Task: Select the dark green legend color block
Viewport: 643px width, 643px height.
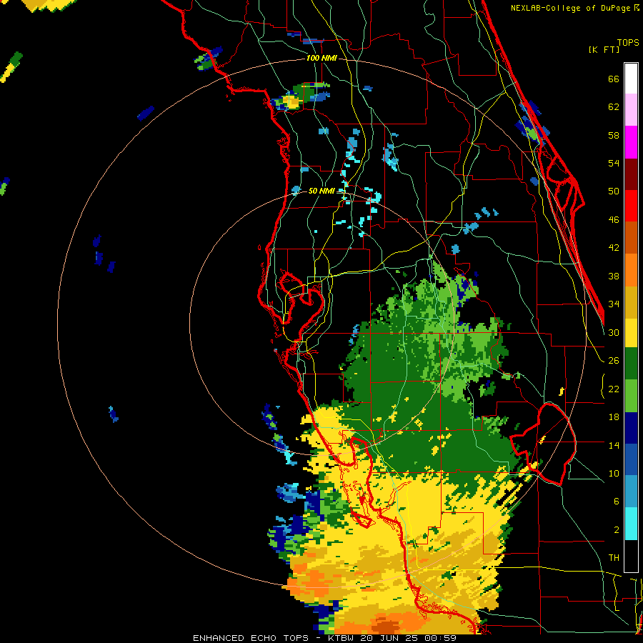Action: [631, 364]
